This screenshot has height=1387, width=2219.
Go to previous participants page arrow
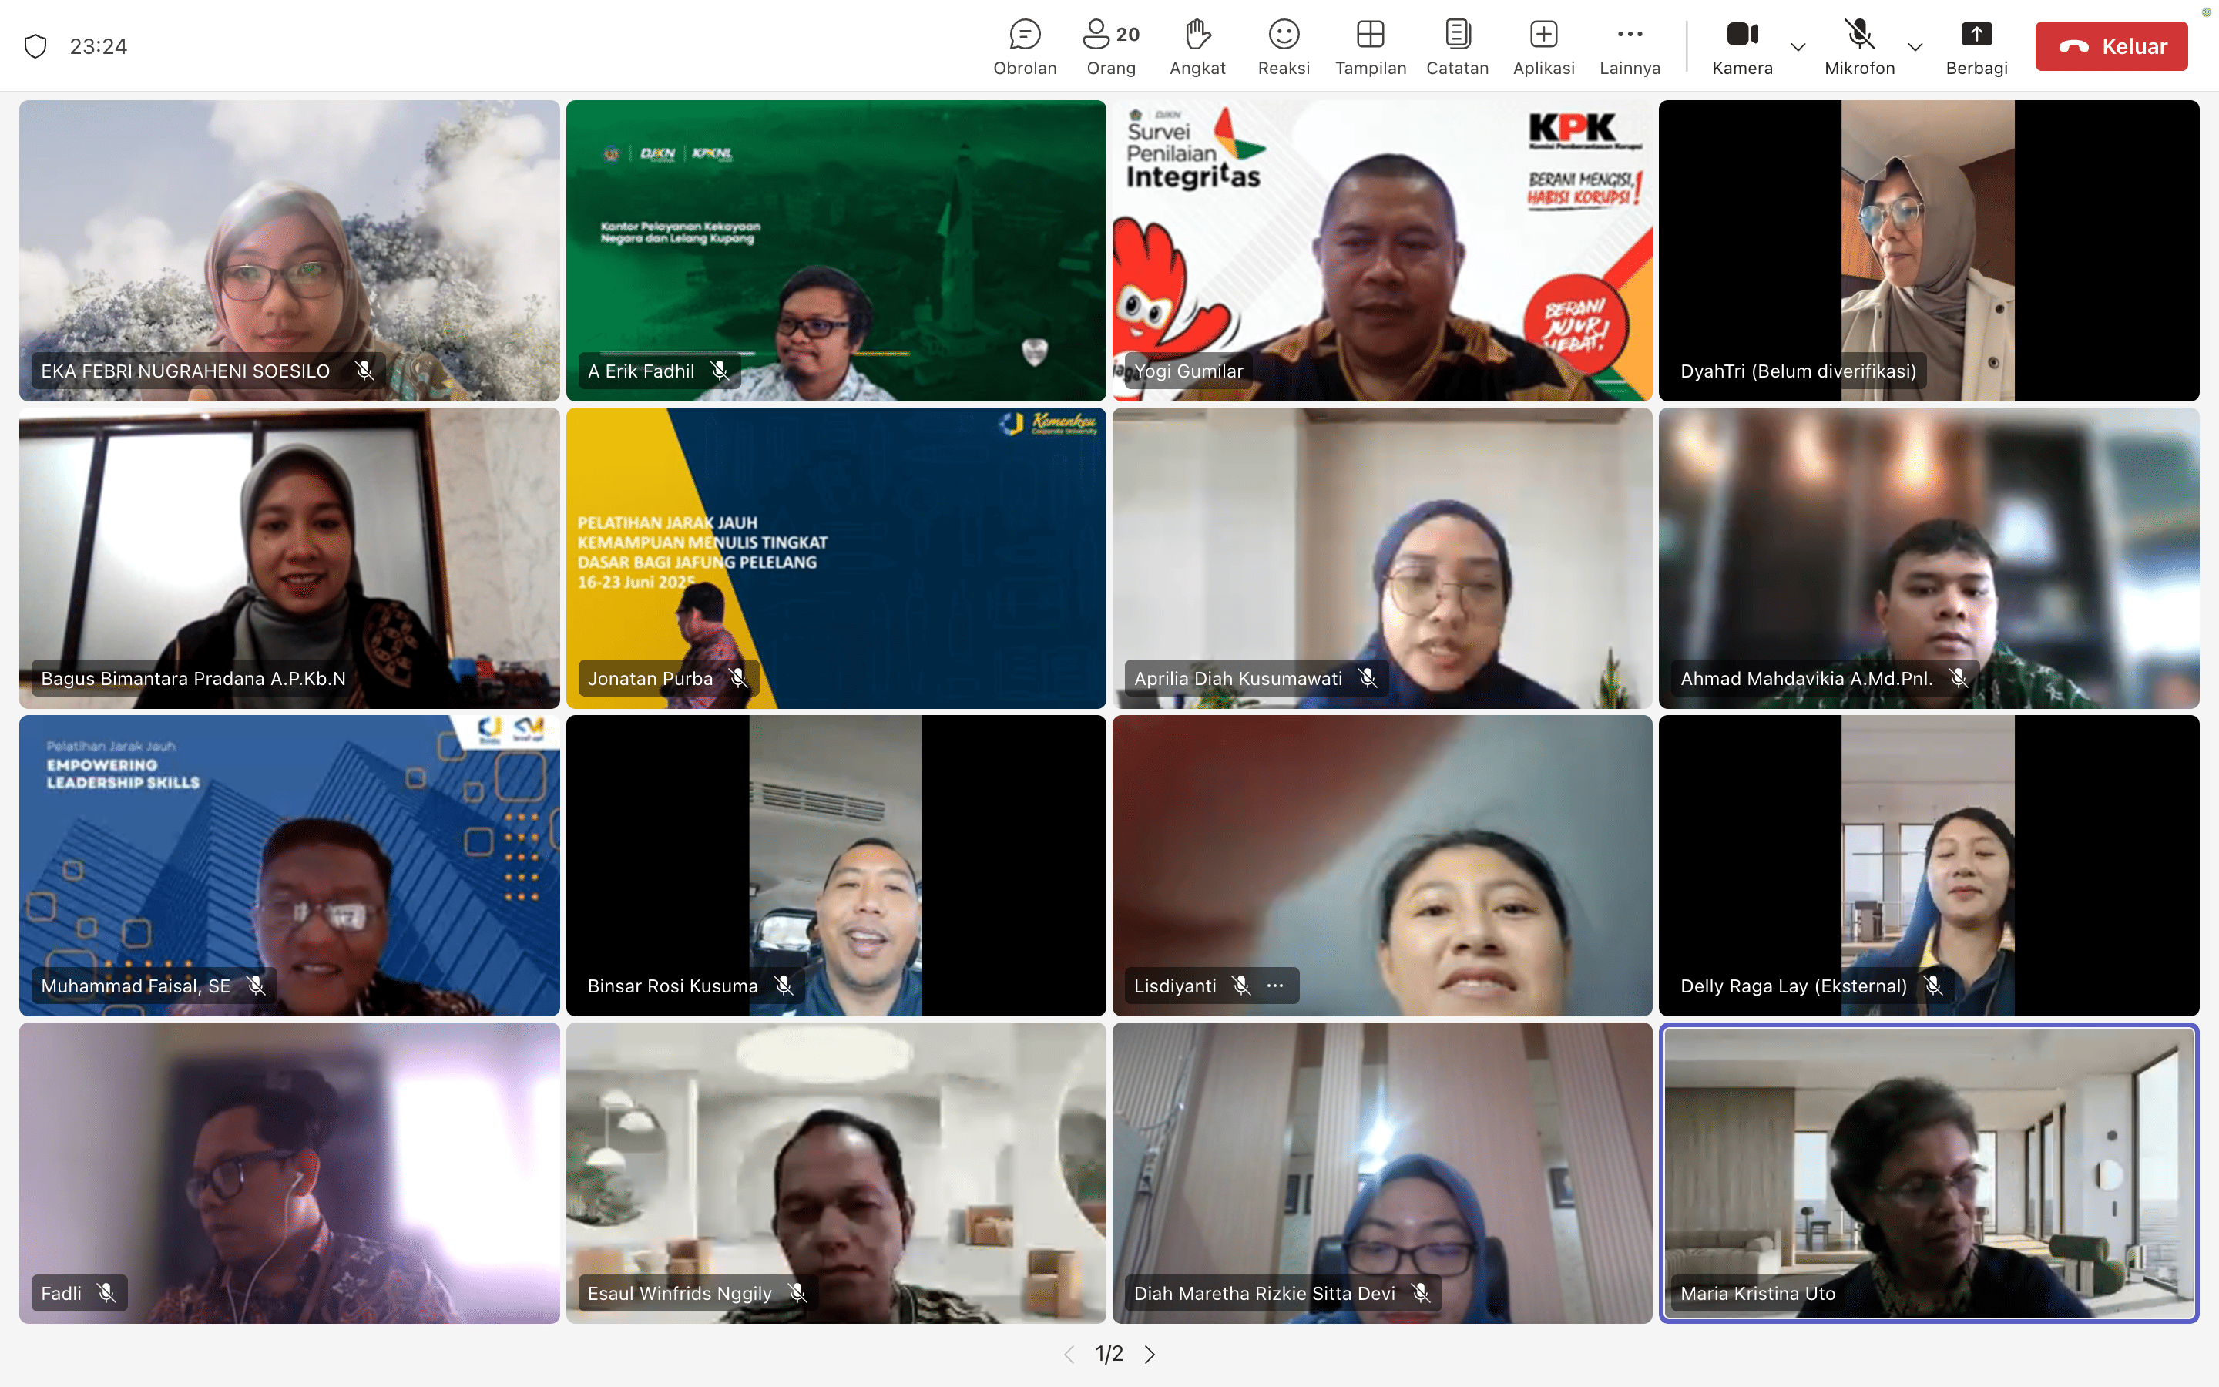pos(1068,1354)
